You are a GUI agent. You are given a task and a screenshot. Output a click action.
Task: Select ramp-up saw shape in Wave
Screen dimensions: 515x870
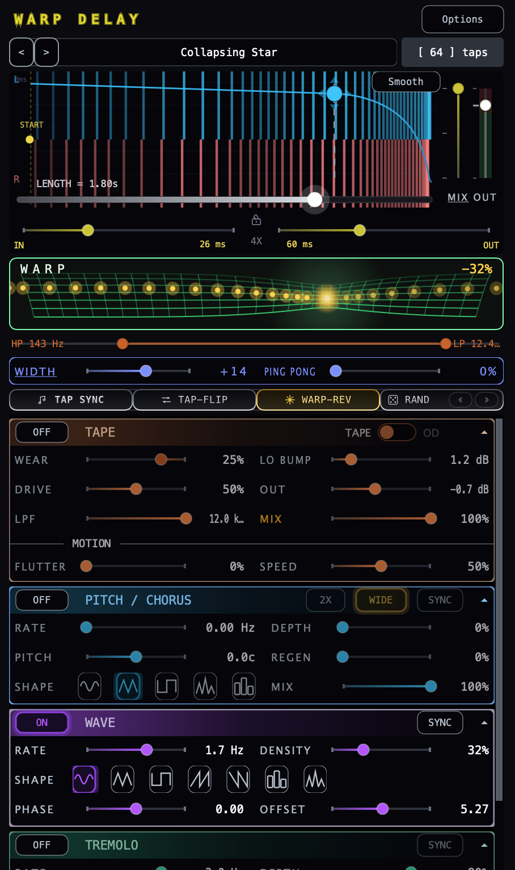click(200, 779)
